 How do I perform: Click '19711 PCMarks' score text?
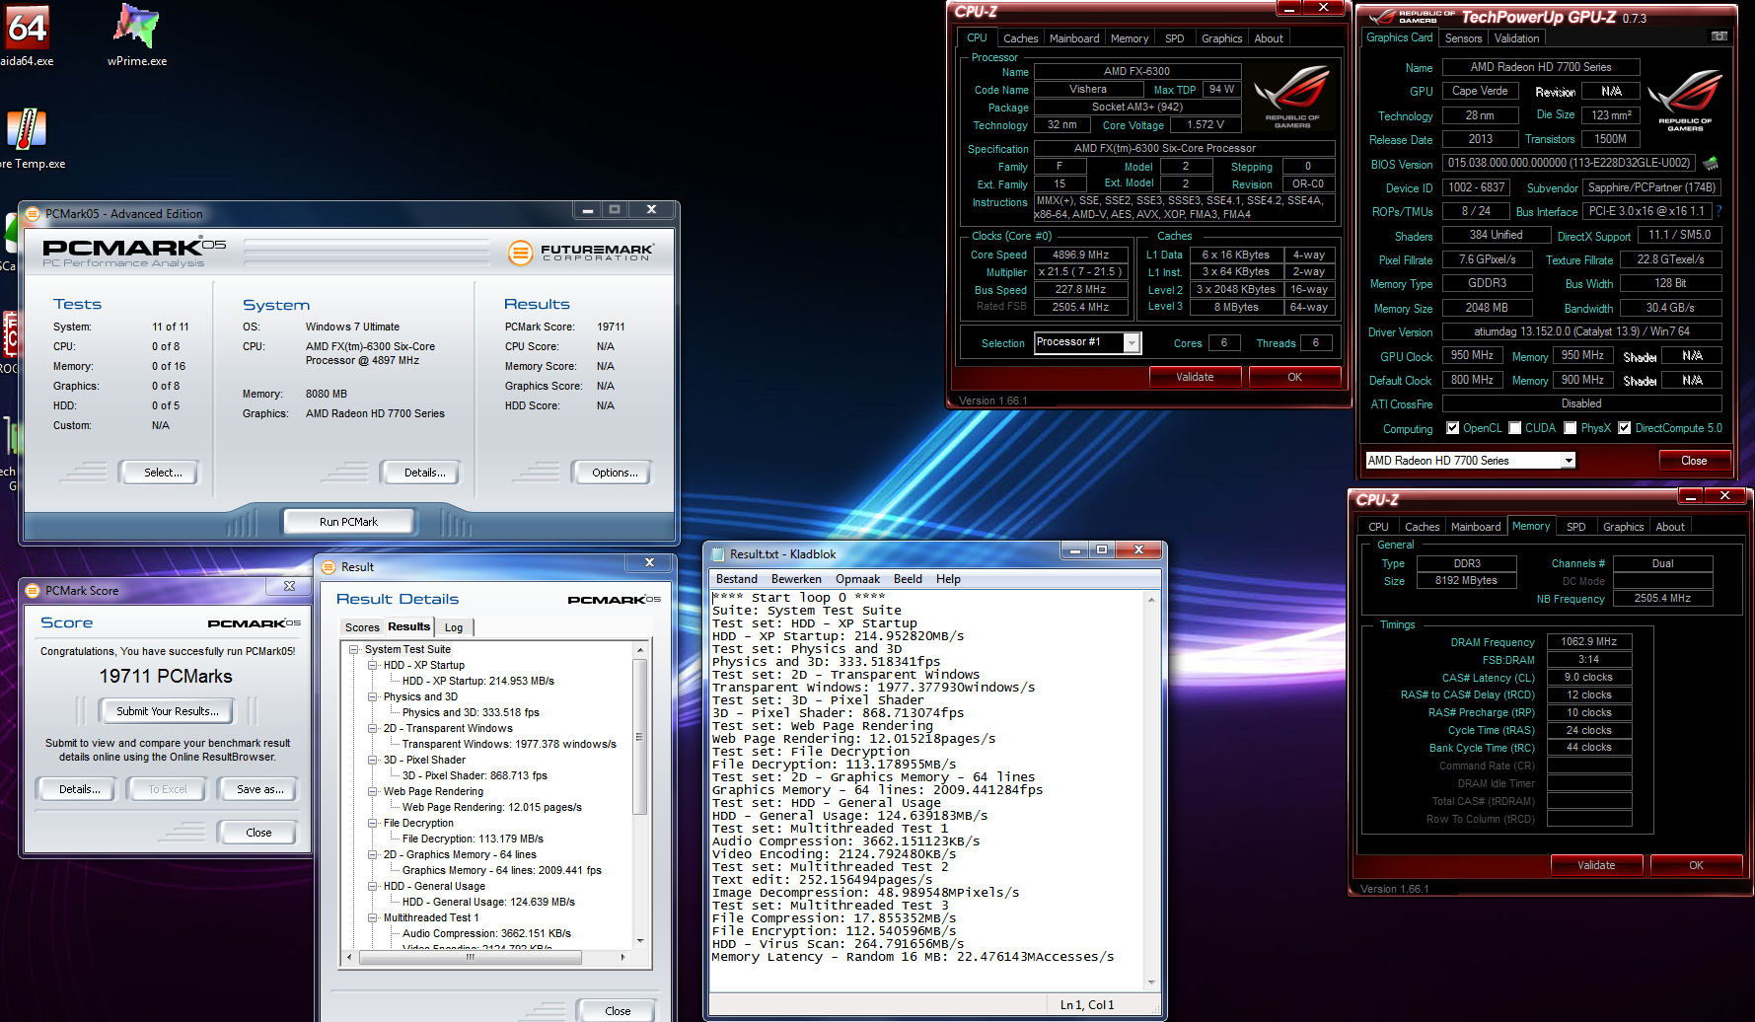(166, 676)
